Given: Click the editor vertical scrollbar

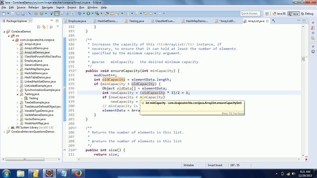Looking at the screenshot, I should click(x=303, y=91).
